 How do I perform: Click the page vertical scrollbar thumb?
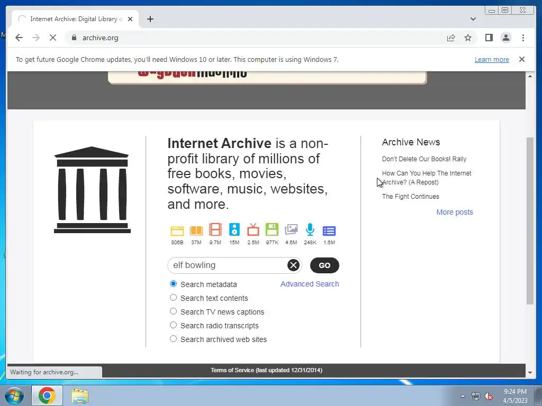pos(530,221)
